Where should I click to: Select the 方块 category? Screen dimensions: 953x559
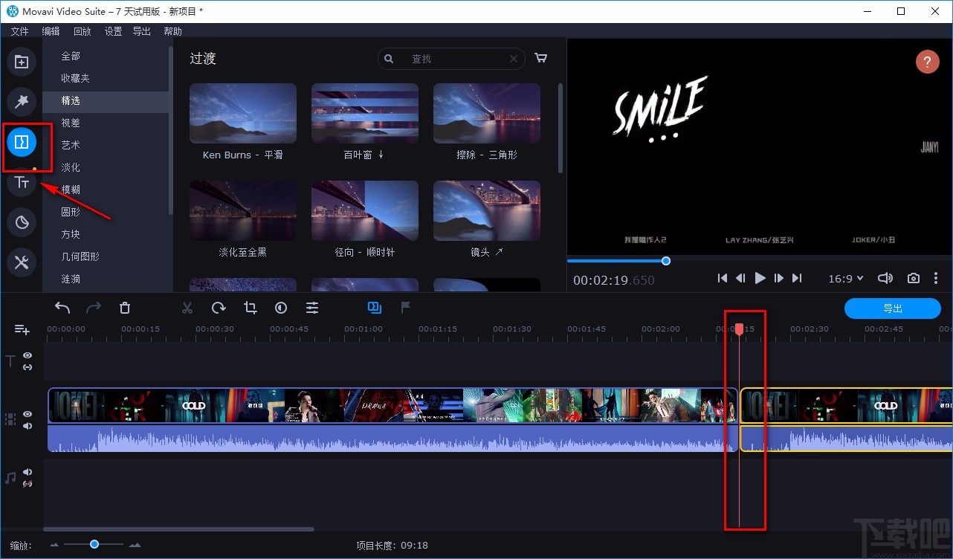click(x=106, y=234)
